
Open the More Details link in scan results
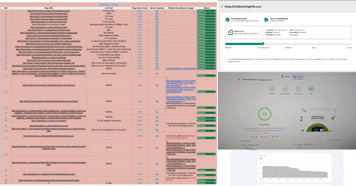(294, 35)
